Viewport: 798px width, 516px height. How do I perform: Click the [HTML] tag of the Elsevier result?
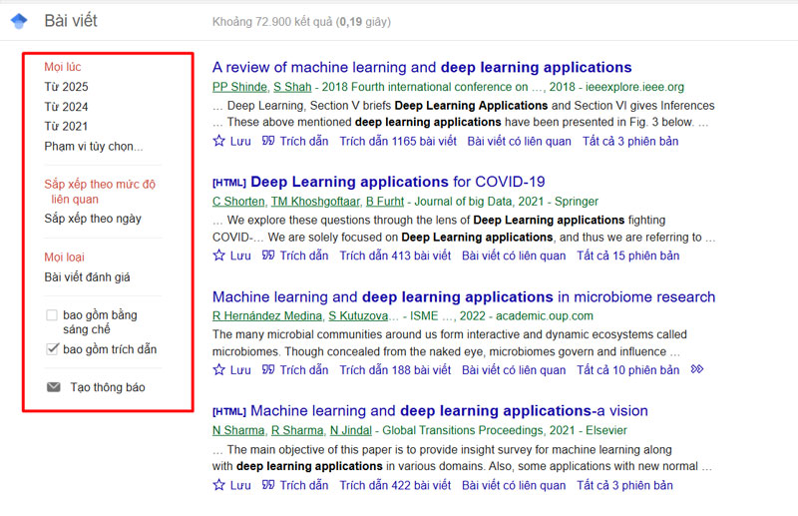click(228, 411)
